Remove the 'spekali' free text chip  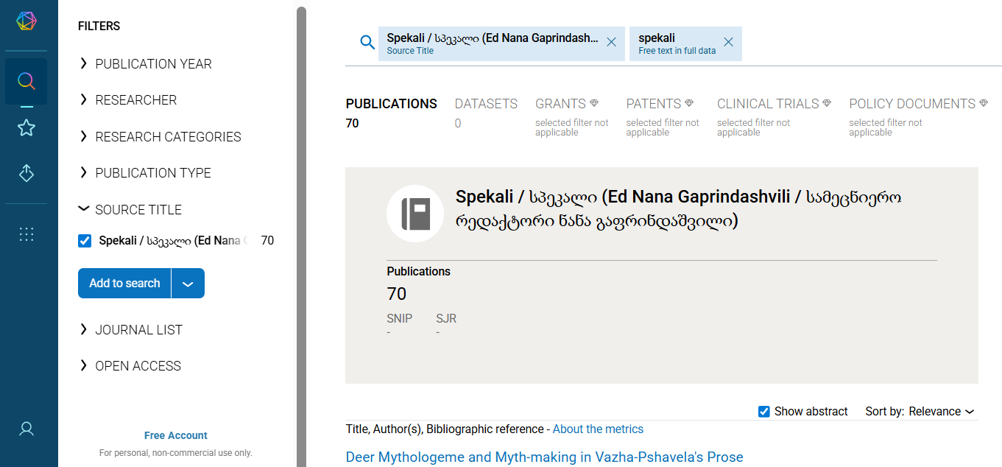[728, 43]
